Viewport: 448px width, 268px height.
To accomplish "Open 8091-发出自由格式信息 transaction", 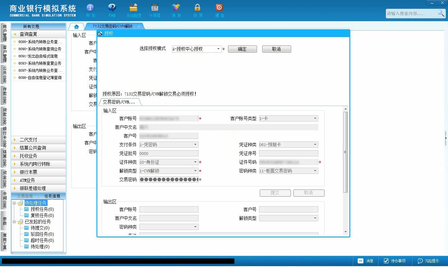I will [x=39, y=56].
